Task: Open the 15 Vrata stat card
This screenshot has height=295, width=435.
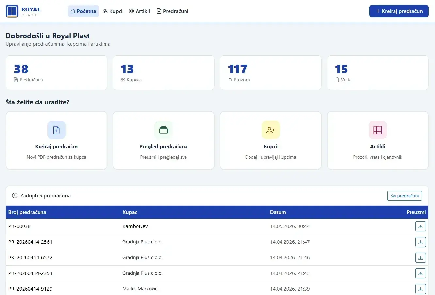Action: (378, 73)
